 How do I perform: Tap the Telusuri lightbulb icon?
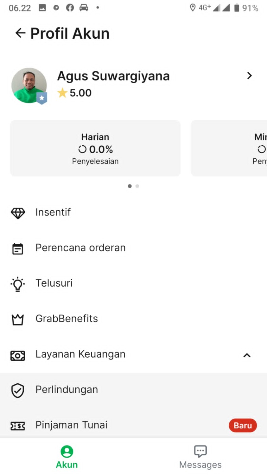tap(18, 284)
